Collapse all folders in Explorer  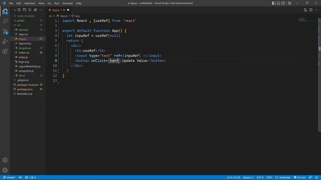(35, 10)
